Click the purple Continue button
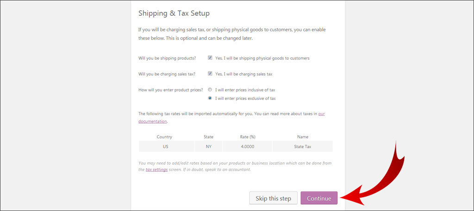This screenshot has width=474, height=211. pyautogui.click(x=319, y=198)
